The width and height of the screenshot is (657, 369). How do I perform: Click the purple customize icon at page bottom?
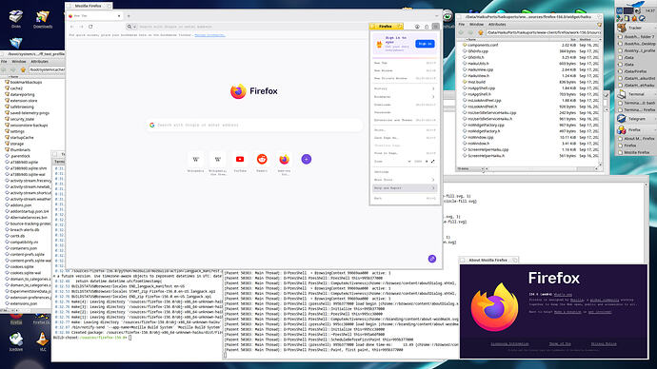click(x=432, y=259)
